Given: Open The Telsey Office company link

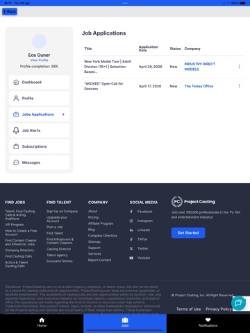Looking at the screenshot, I should tap(199, 86).
